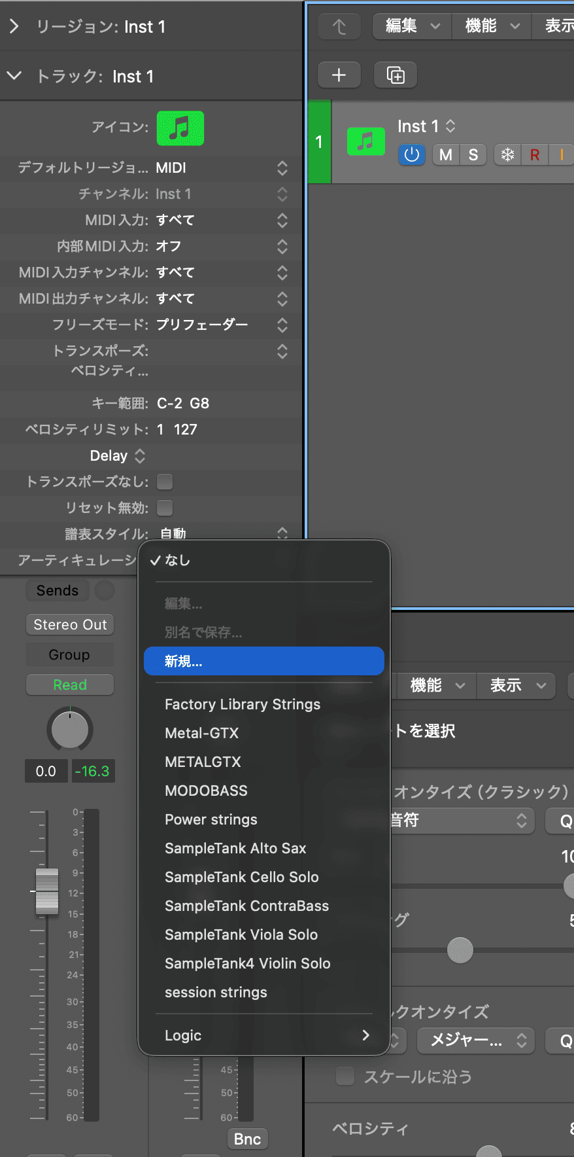
Task: Click the キー範囲 G8 high note value
Action: click(199, 403)
